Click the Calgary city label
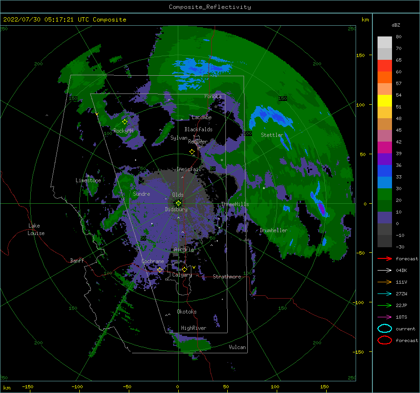 tap(182, 275)
